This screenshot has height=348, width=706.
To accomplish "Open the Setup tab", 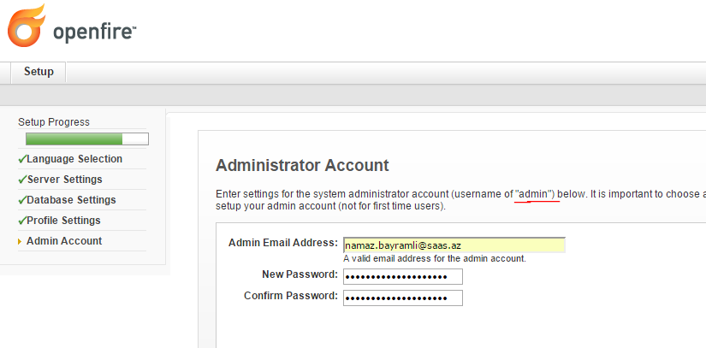I will [x=39, y=72].
